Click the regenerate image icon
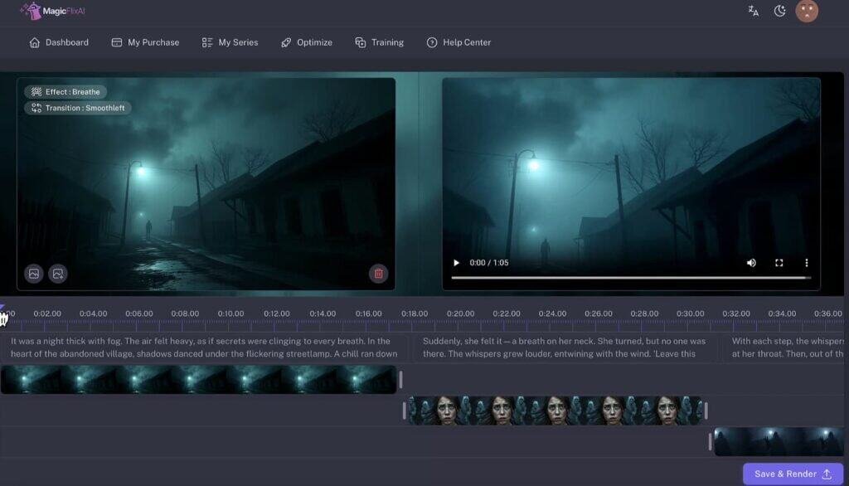Screen dimensions: 849x486 click(x=57, y=273)
